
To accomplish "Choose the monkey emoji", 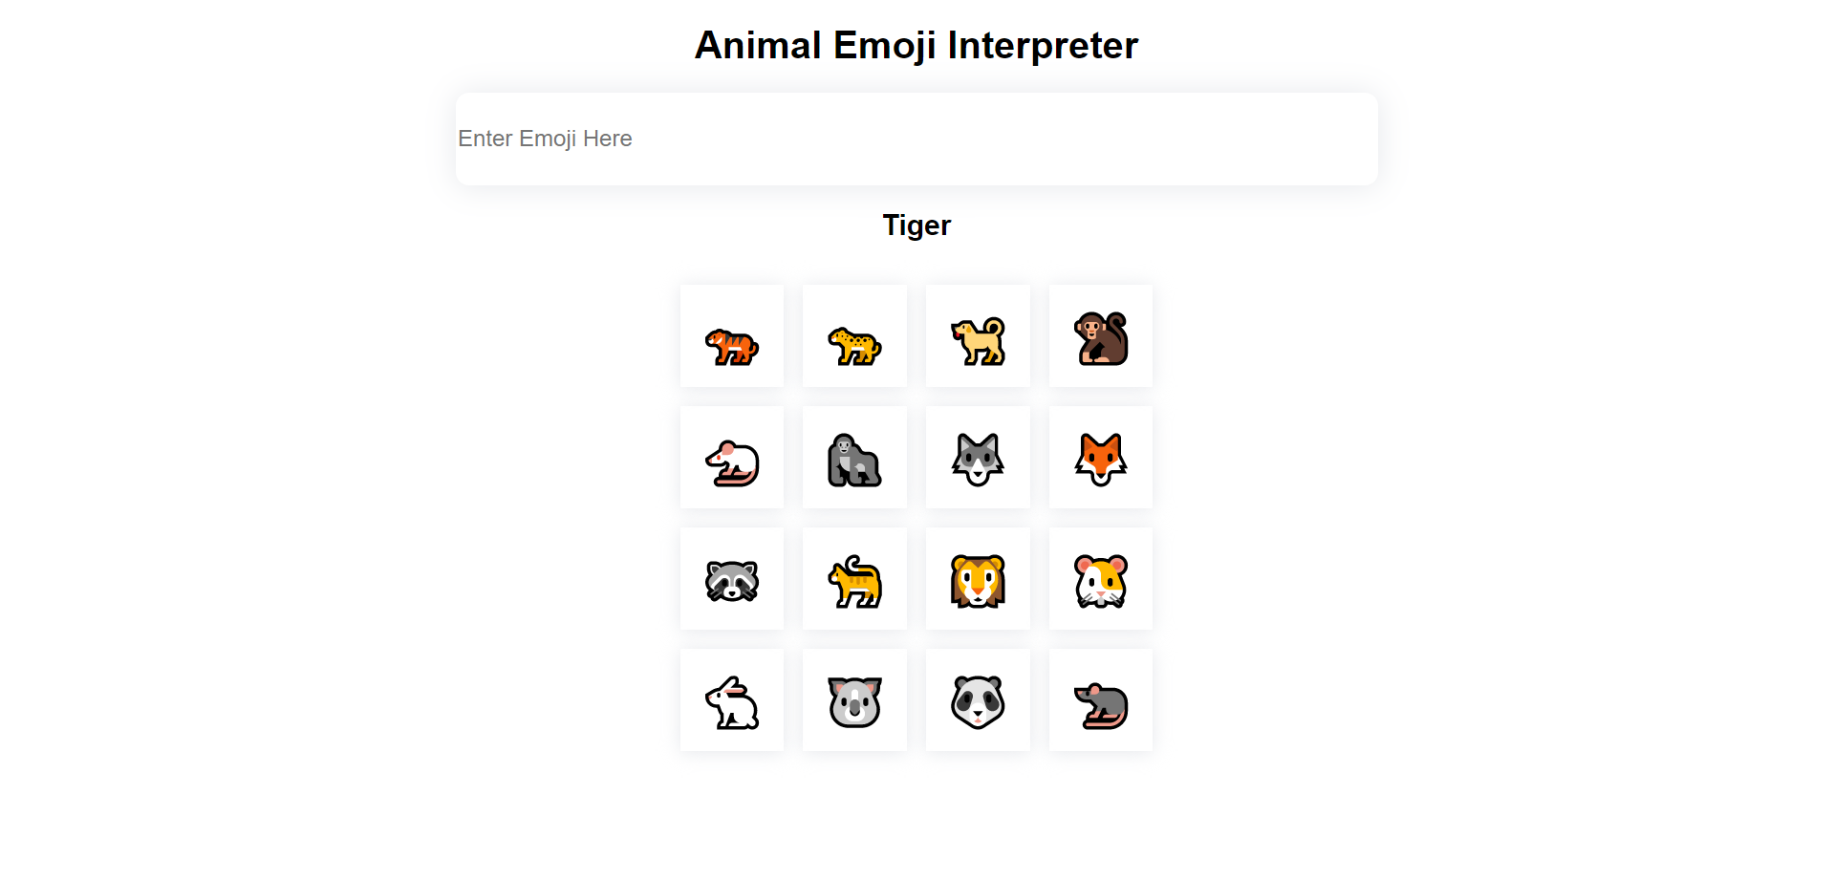I will pos(1099,336).
